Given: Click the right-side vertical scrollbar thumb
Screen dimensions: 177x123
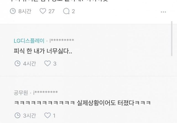Looking at the screenshot, I should (172, 39).
